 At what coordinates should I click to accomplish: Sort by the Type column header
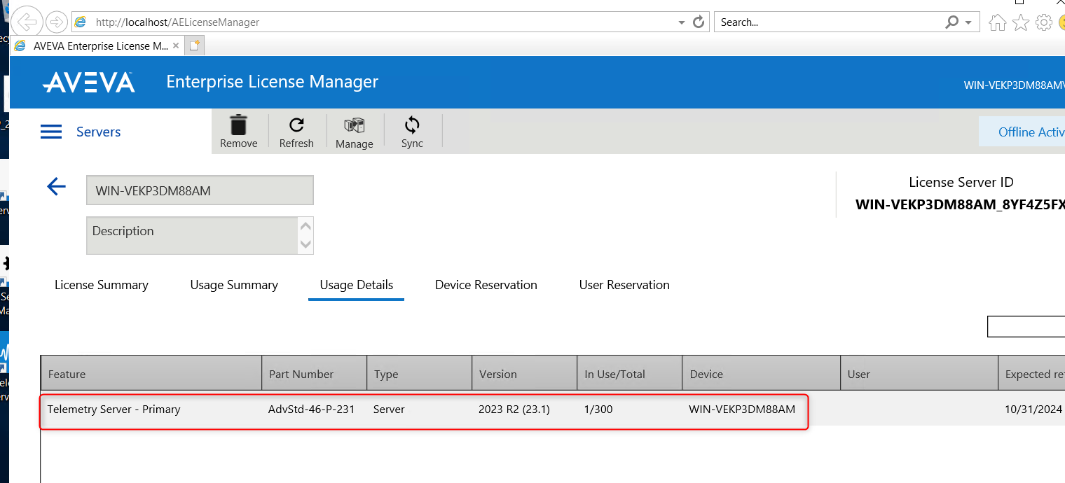tap(420, 374)
